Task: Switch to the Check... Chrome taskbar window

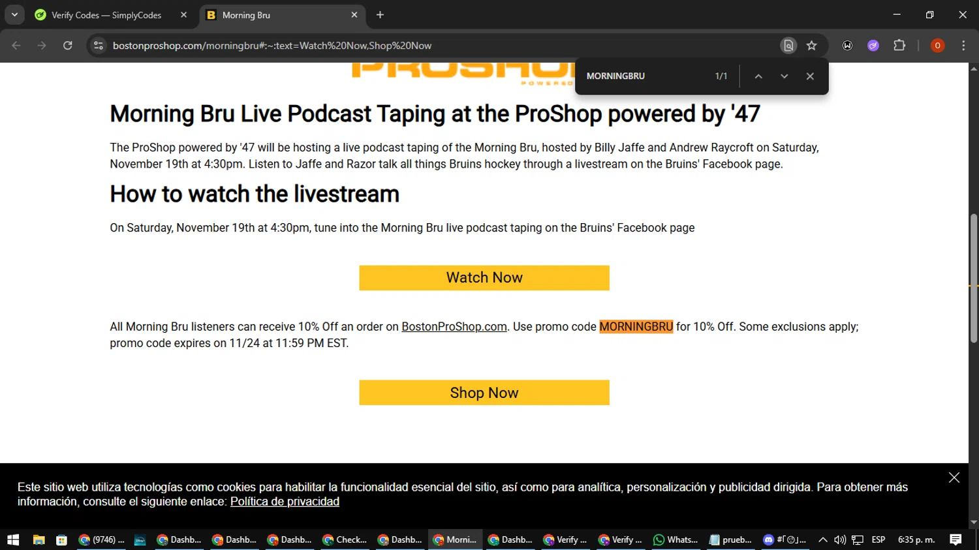Action: (345, 540)
